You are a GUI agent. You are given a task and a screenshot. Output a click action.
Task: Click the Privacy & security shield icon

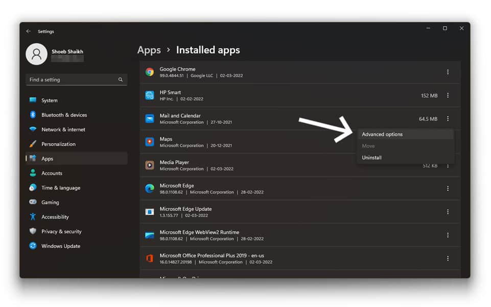point(33,231)
